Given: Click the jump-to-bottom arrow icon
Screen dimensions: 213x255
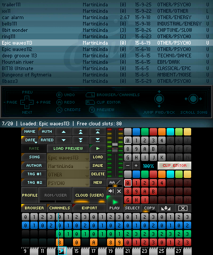Looking at the screenshot, I should click(97, 140).
